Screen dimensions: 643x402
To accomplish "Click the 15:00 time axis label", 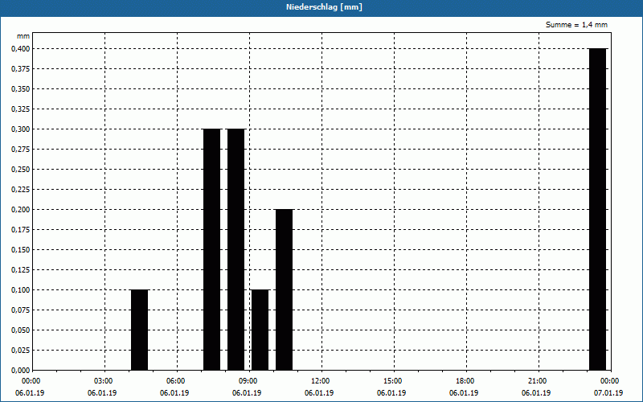I will click(x=392, y=381).
